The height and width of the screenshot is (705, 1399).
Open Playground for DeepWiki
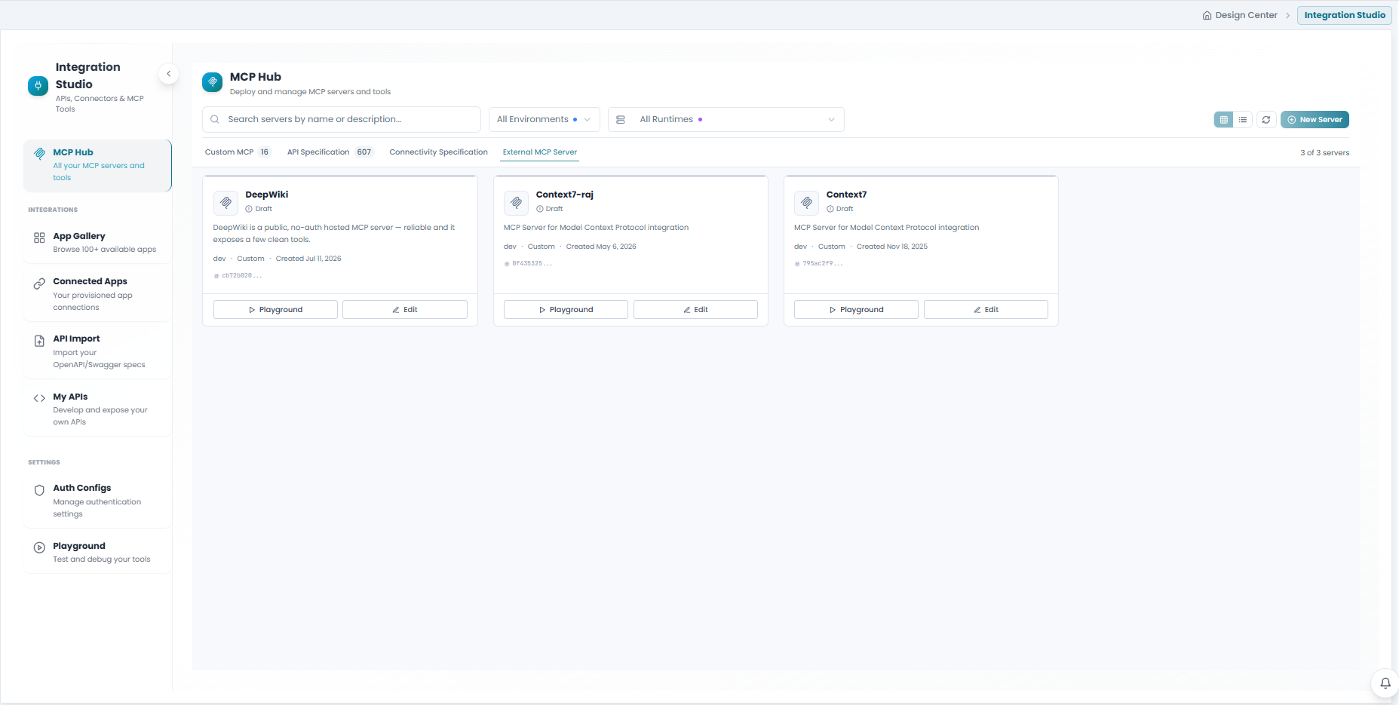pyautogui.click(x=275, y=309)
